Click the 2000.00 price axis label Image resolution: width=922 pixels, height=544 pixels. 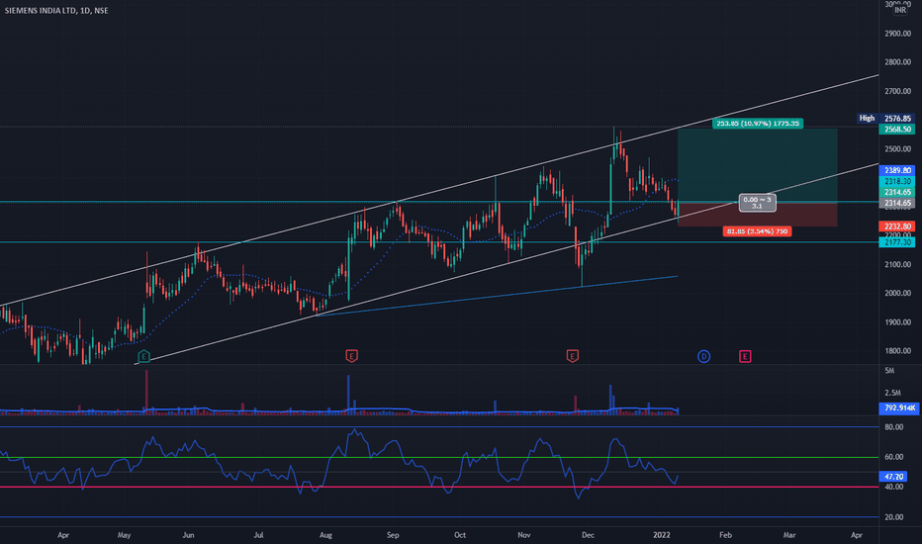[x=897, y=293]
